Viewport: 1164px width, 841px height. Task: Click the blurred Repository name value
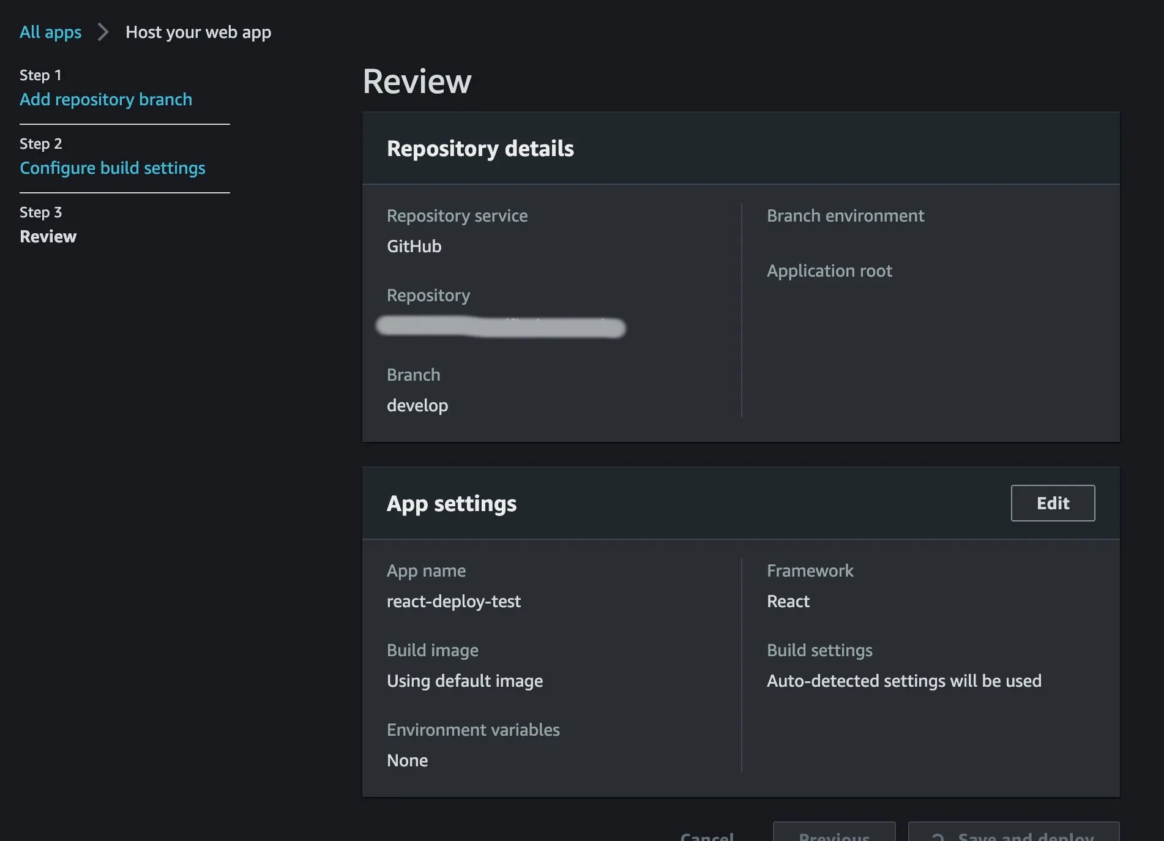(501, 327)
